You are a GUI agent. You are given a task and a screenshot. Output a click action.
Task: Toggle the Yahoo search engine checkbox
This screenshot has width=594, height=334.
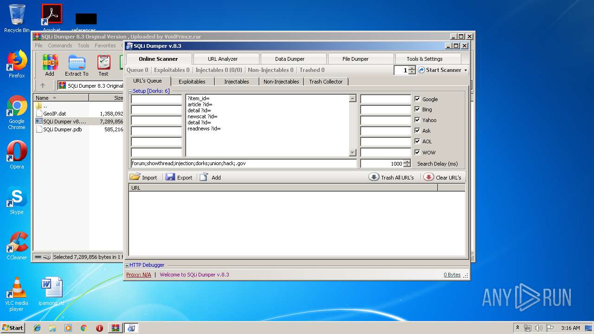tap(417, 120)
